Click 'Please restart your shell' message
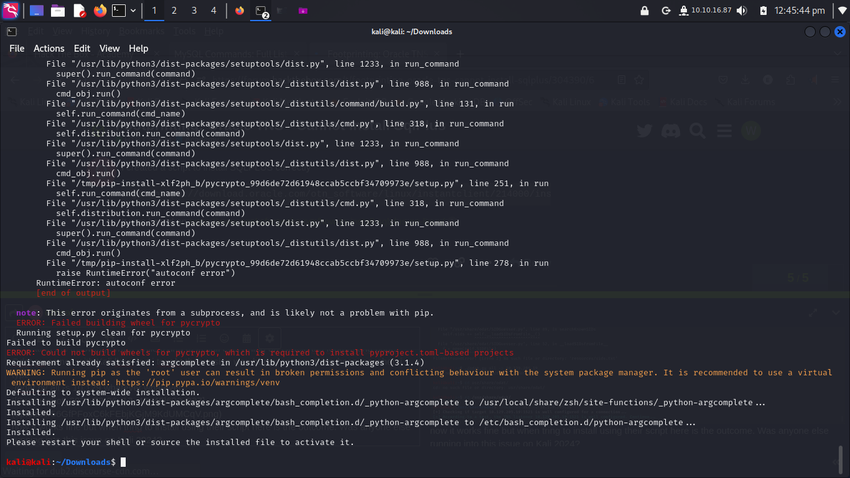Viewport: 850px width, 478px height. 180,443
